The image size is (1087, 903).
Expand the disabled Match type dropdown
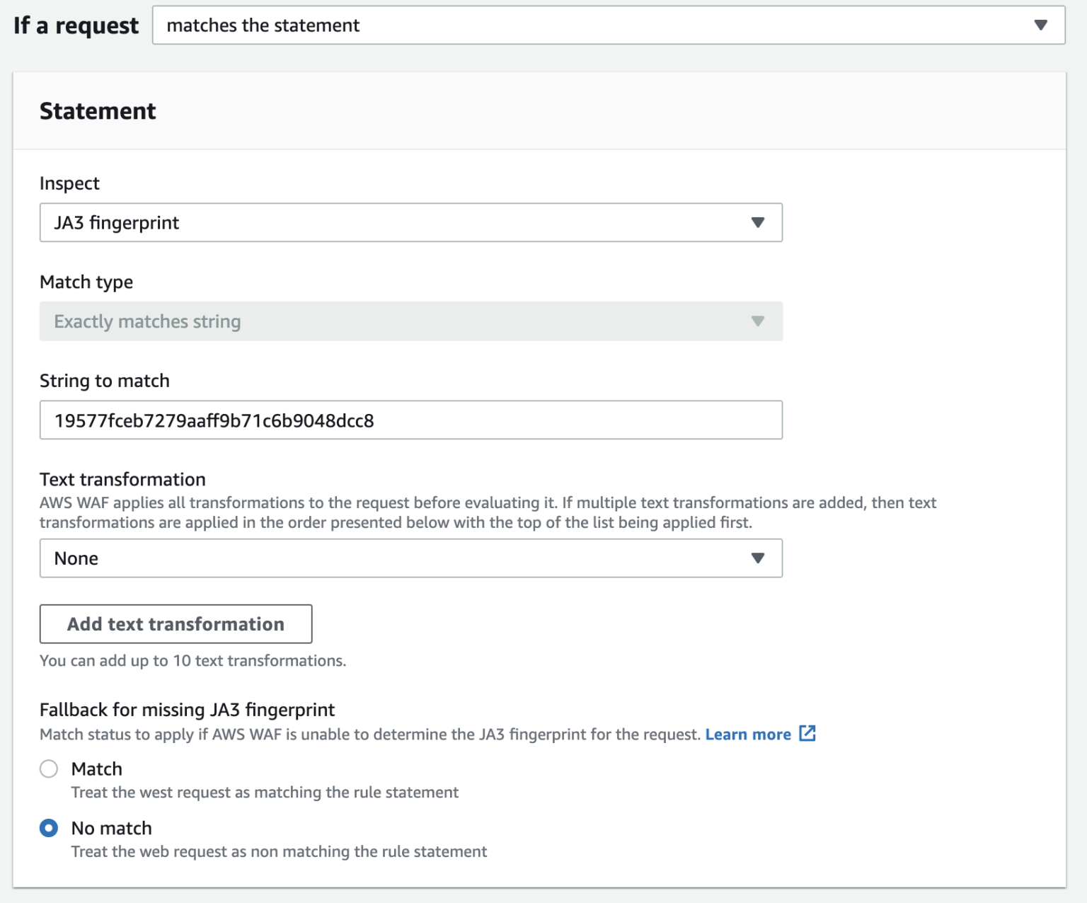[x=411, y=321]
